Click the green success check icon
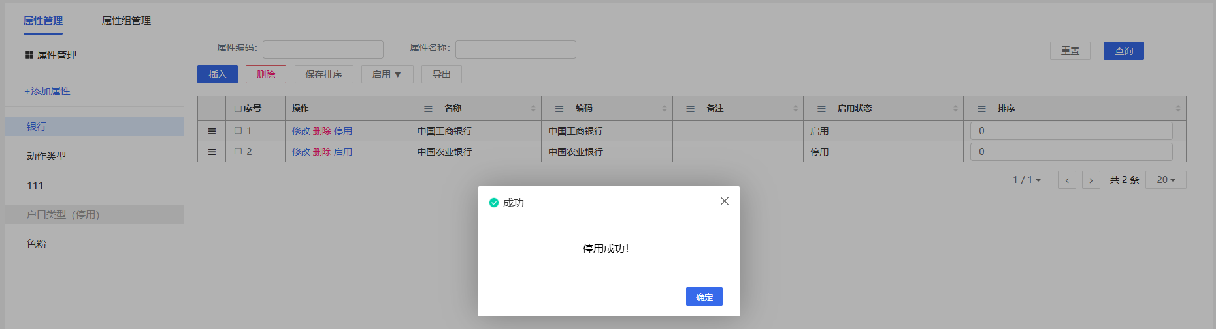 click(494, 203)
